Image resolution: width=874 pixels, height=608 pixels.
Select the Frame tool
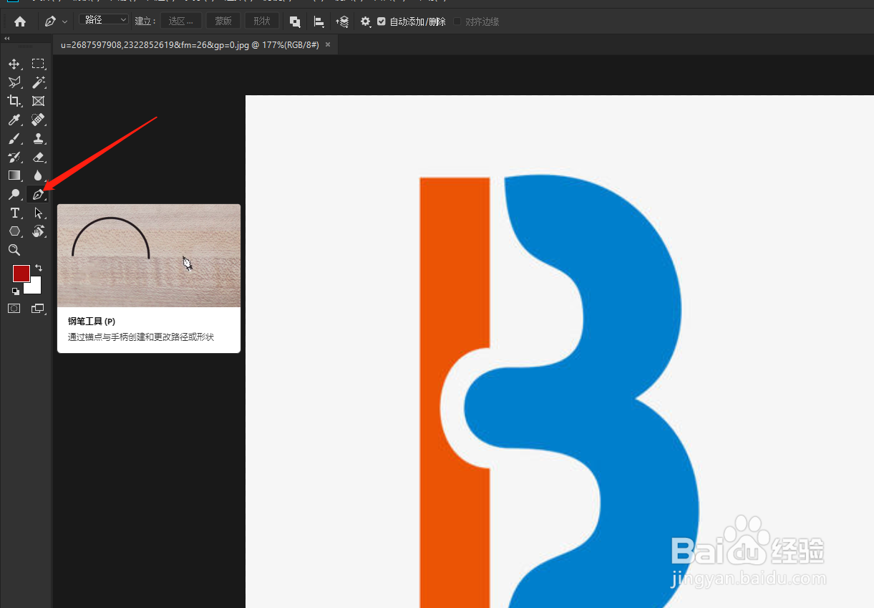pos(38,102)
